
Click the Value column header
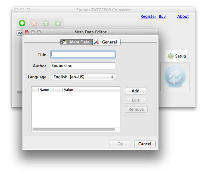coord(91,90)
